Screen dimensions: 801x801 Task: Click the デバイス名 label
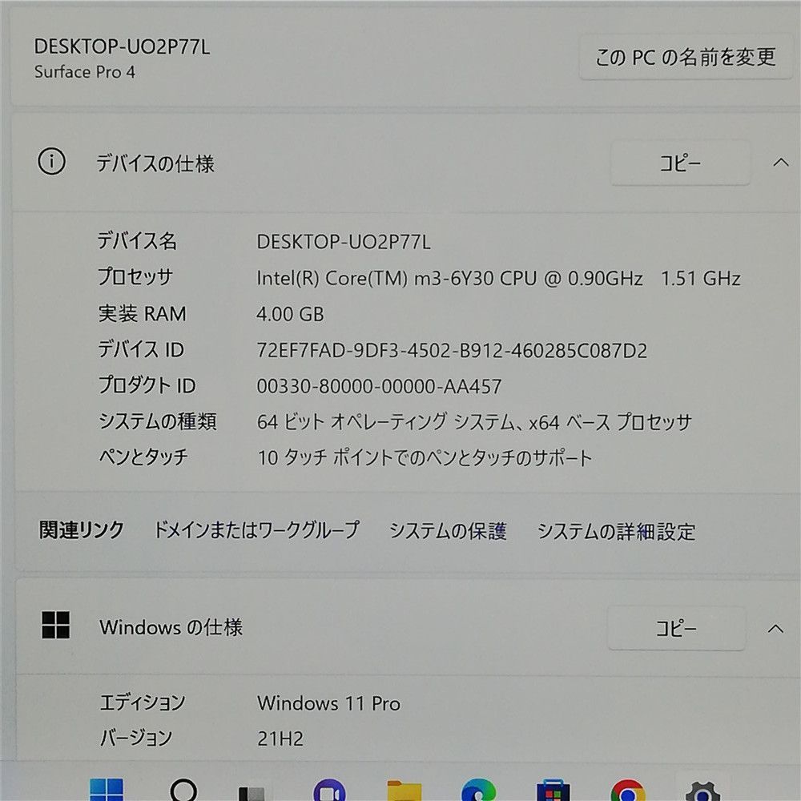(138, 240)
